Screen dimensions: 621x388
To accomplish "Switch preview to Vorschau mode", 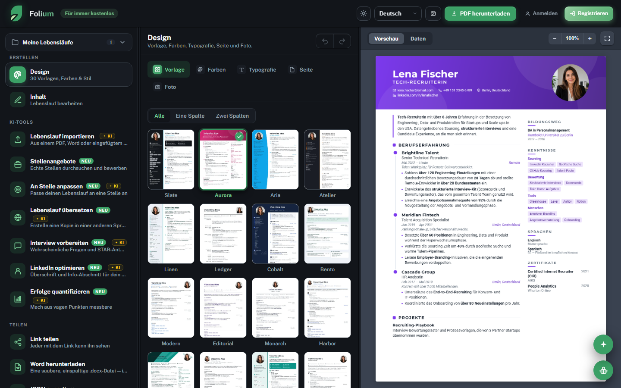I will (x=386, y=38).
